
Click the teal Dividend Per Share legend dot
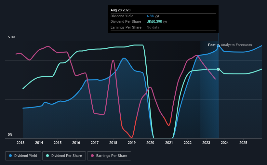pyautogui.click(x=47, y=156)
